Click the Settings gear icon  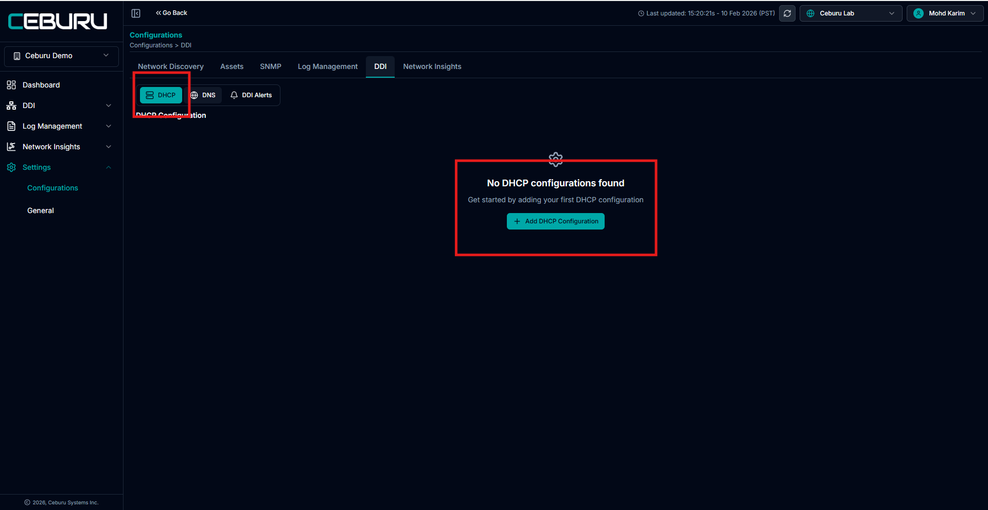coord(11,167)
